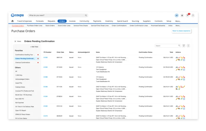Expand More... in the Orders sub-navigation

(x=178, y=26)
